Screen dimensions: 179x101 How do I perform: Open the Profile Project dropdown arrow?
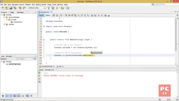pos(70,8)
